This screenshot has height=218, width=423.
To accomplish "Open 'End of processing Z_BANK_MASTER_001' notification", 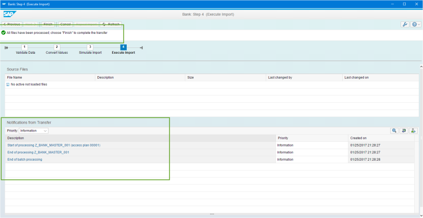I will click(x=38, y=152).
